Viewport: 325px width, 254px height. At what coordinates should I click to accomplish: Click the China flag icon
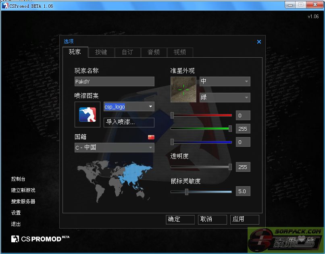151,137
